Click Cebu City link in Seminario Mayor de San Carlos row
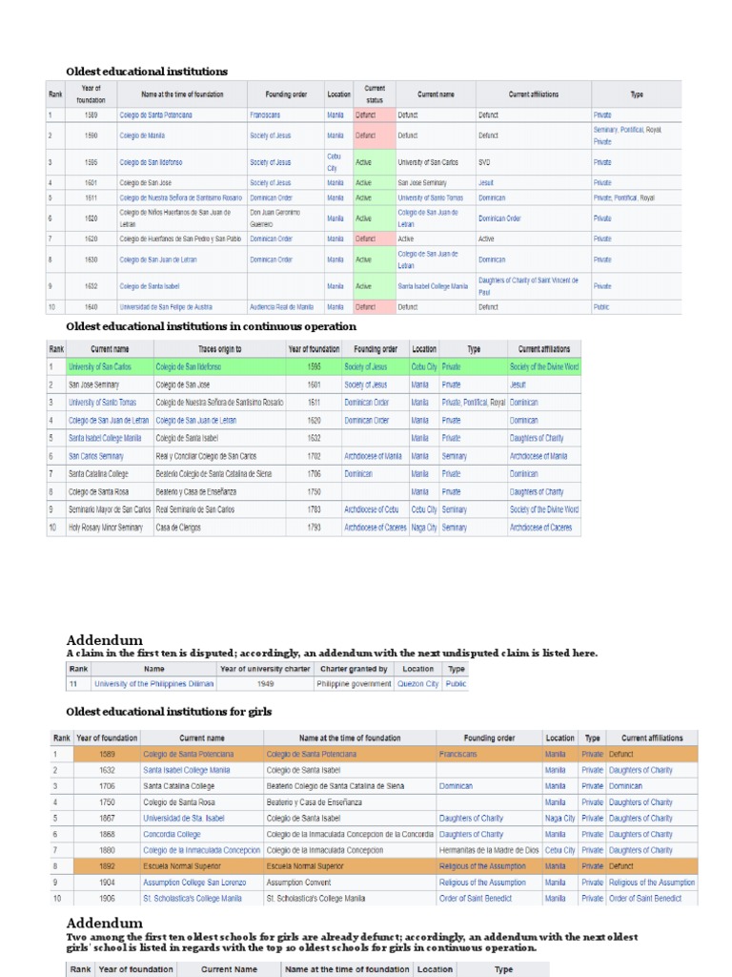 424,509
